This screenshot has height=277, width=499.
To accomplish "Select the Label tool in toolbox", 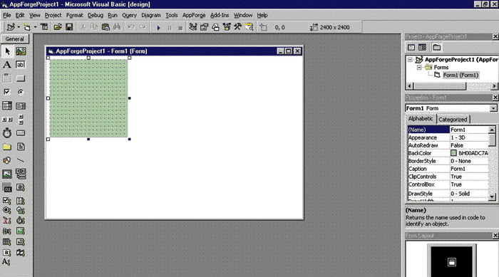I will (6, 65).
